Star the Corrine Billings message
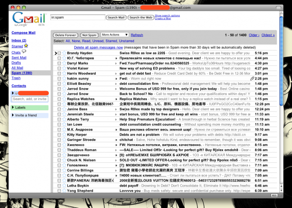This screenshot has height=208, width=292. point(64,170)
